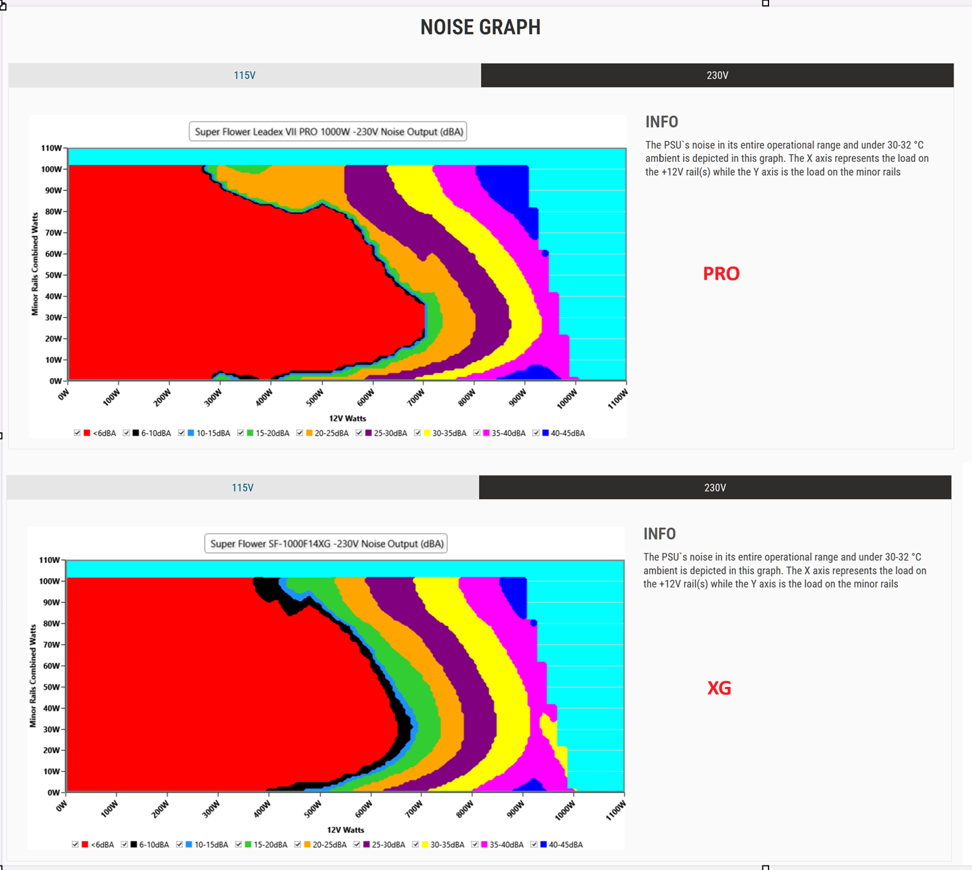Toggle 25-30dBA checkbox in Leadex VII PRO legend
Image resolution: width=972 pixels, height=870 pixels.
(359, 433)
